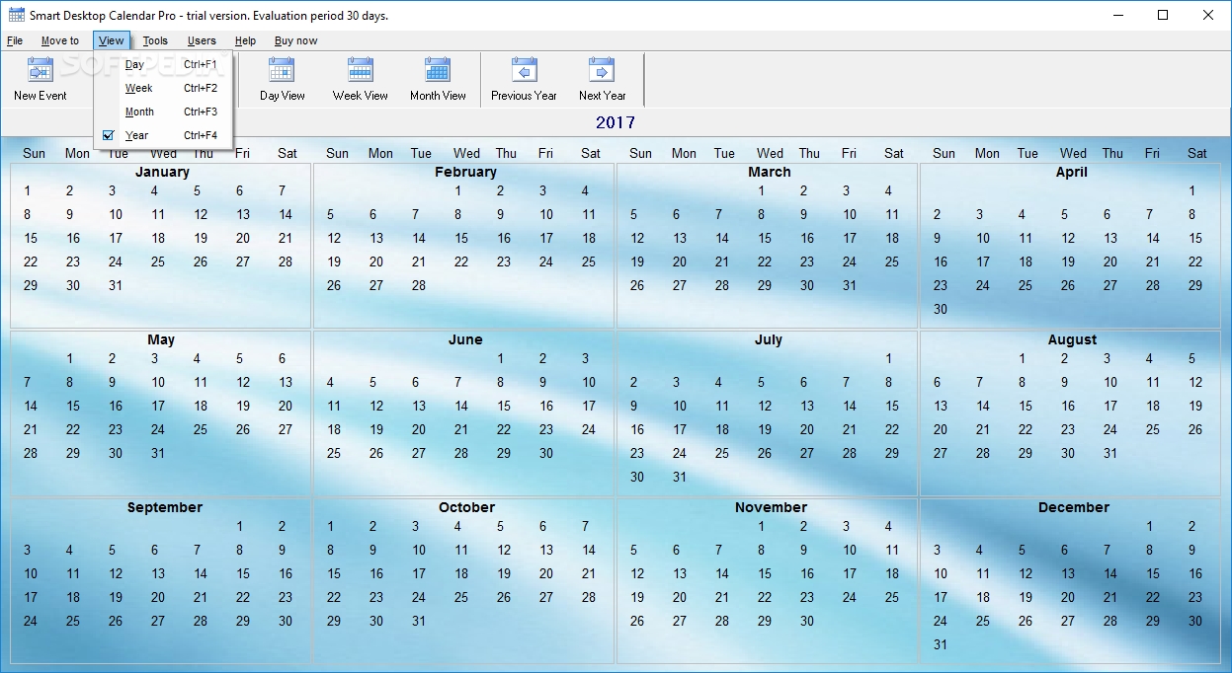1232x673 pixels.
Task: Minimize the Smart Desktop Calendar window
Action: (1118, 15)
